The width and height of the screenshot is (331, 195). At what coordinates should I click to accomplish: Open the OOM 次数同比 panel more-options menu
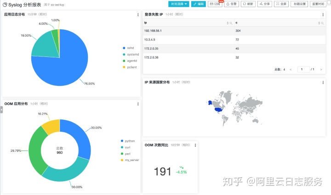coord(195,145)
